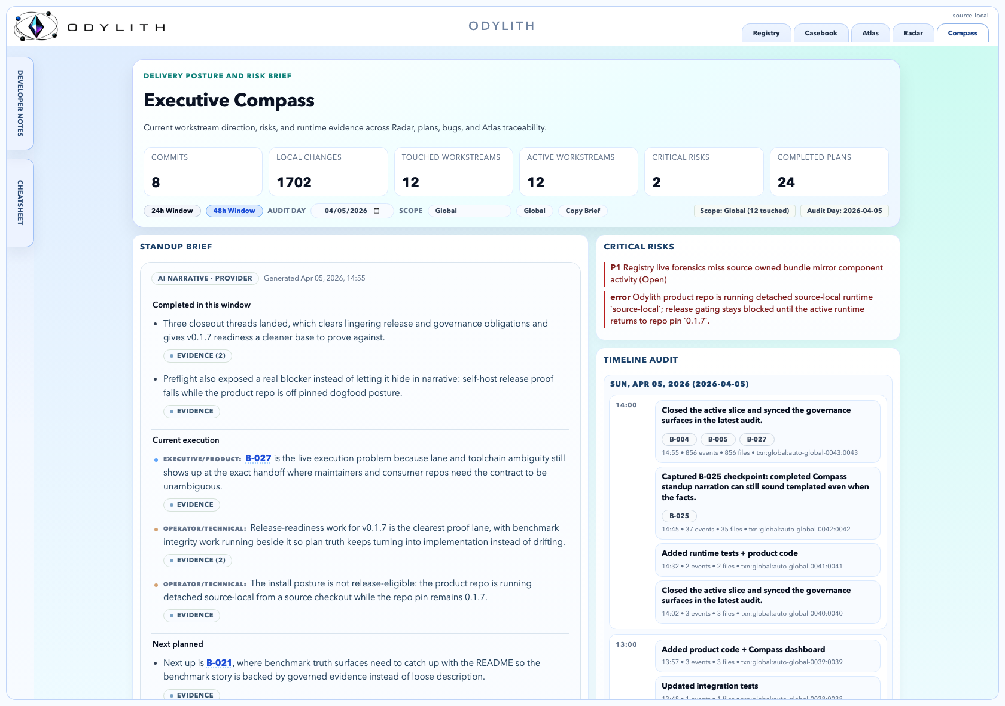Image resolution: width=1005 pixels, height=706 pixels.
Task: Open the Cheatsheet side panel
Action: 20,203
